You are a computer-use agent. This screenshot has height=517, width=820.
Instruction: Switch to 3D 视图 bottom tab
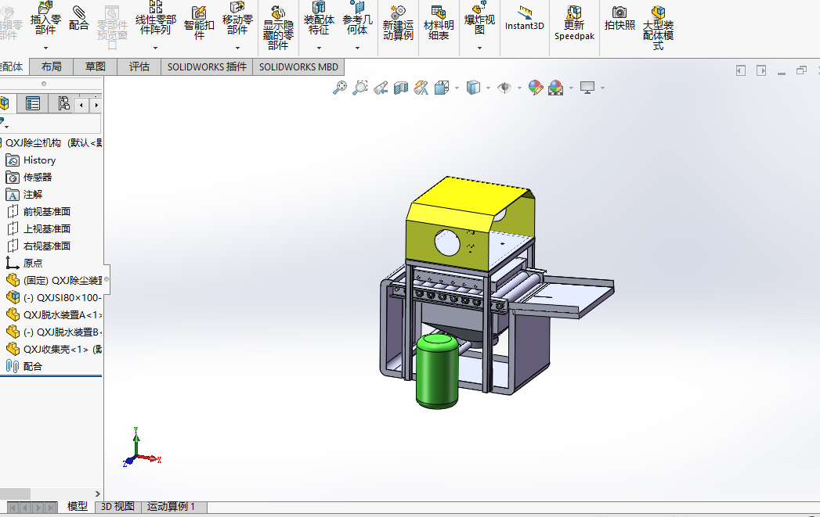tap(117, 507)
